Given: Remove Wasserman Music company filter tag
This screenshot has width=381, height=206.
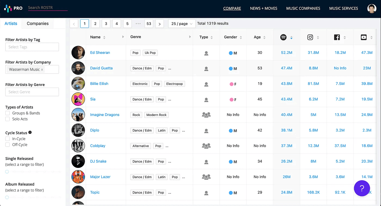Looking at the screenshot, I should click(42, 70).
